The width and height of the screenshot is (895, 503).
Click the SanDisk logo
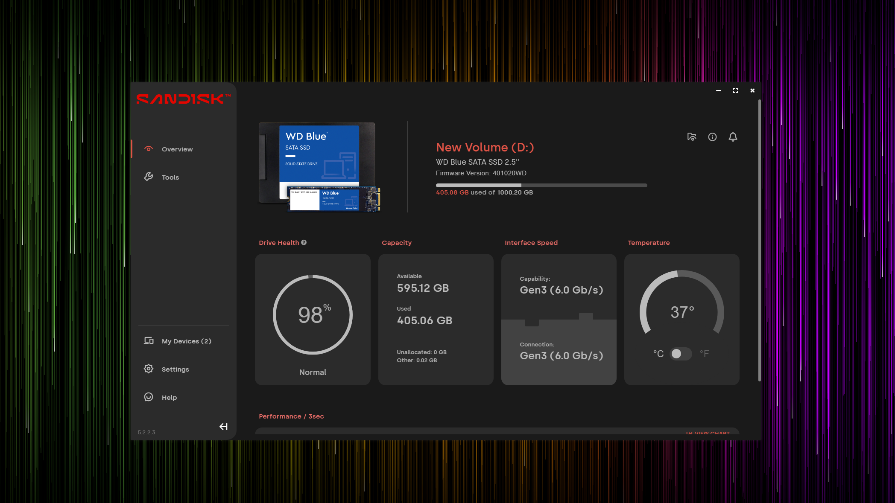(x=183, y=99)
